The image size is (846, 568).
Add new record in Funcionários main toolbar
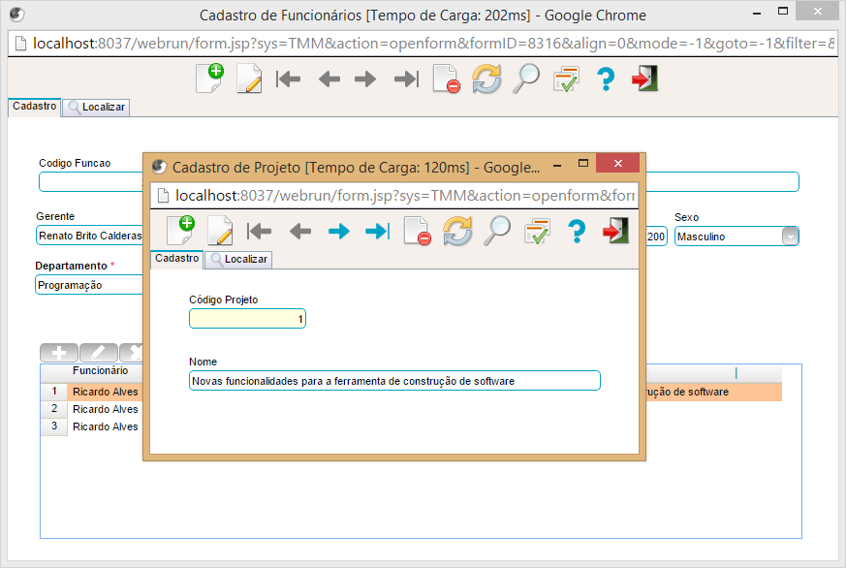click(x=209, y=79)
